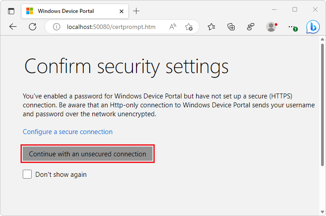Click Continue with an unsecured connection
The width and height of the screenshot is (326, 216).
click(87, 154)
